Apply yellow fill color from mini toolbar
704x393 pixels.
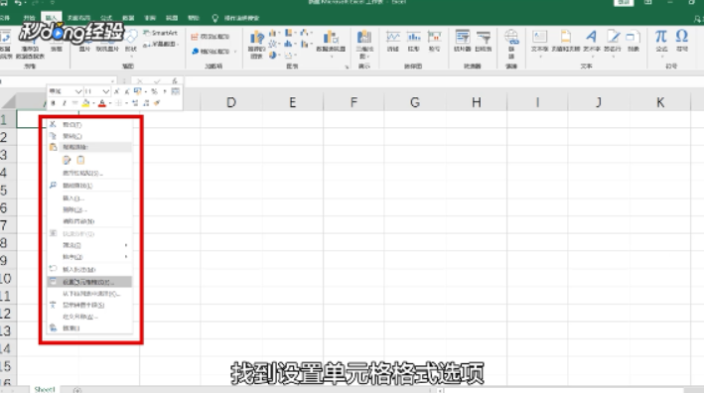pos(85,103)
